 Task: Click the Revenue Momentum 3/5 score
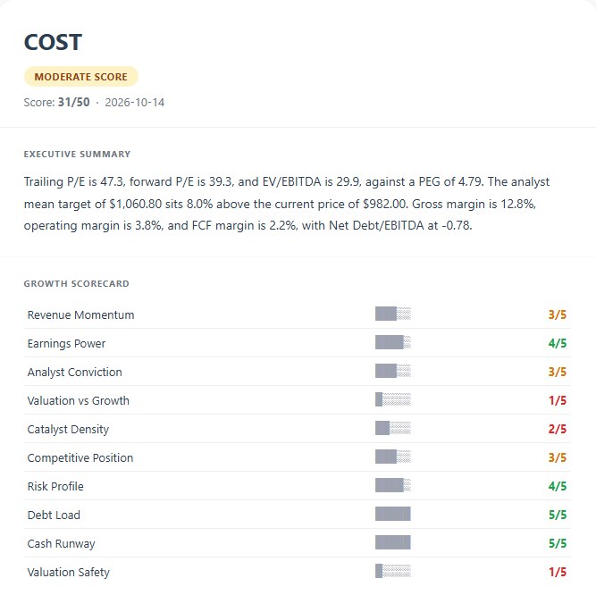[558, 314]
